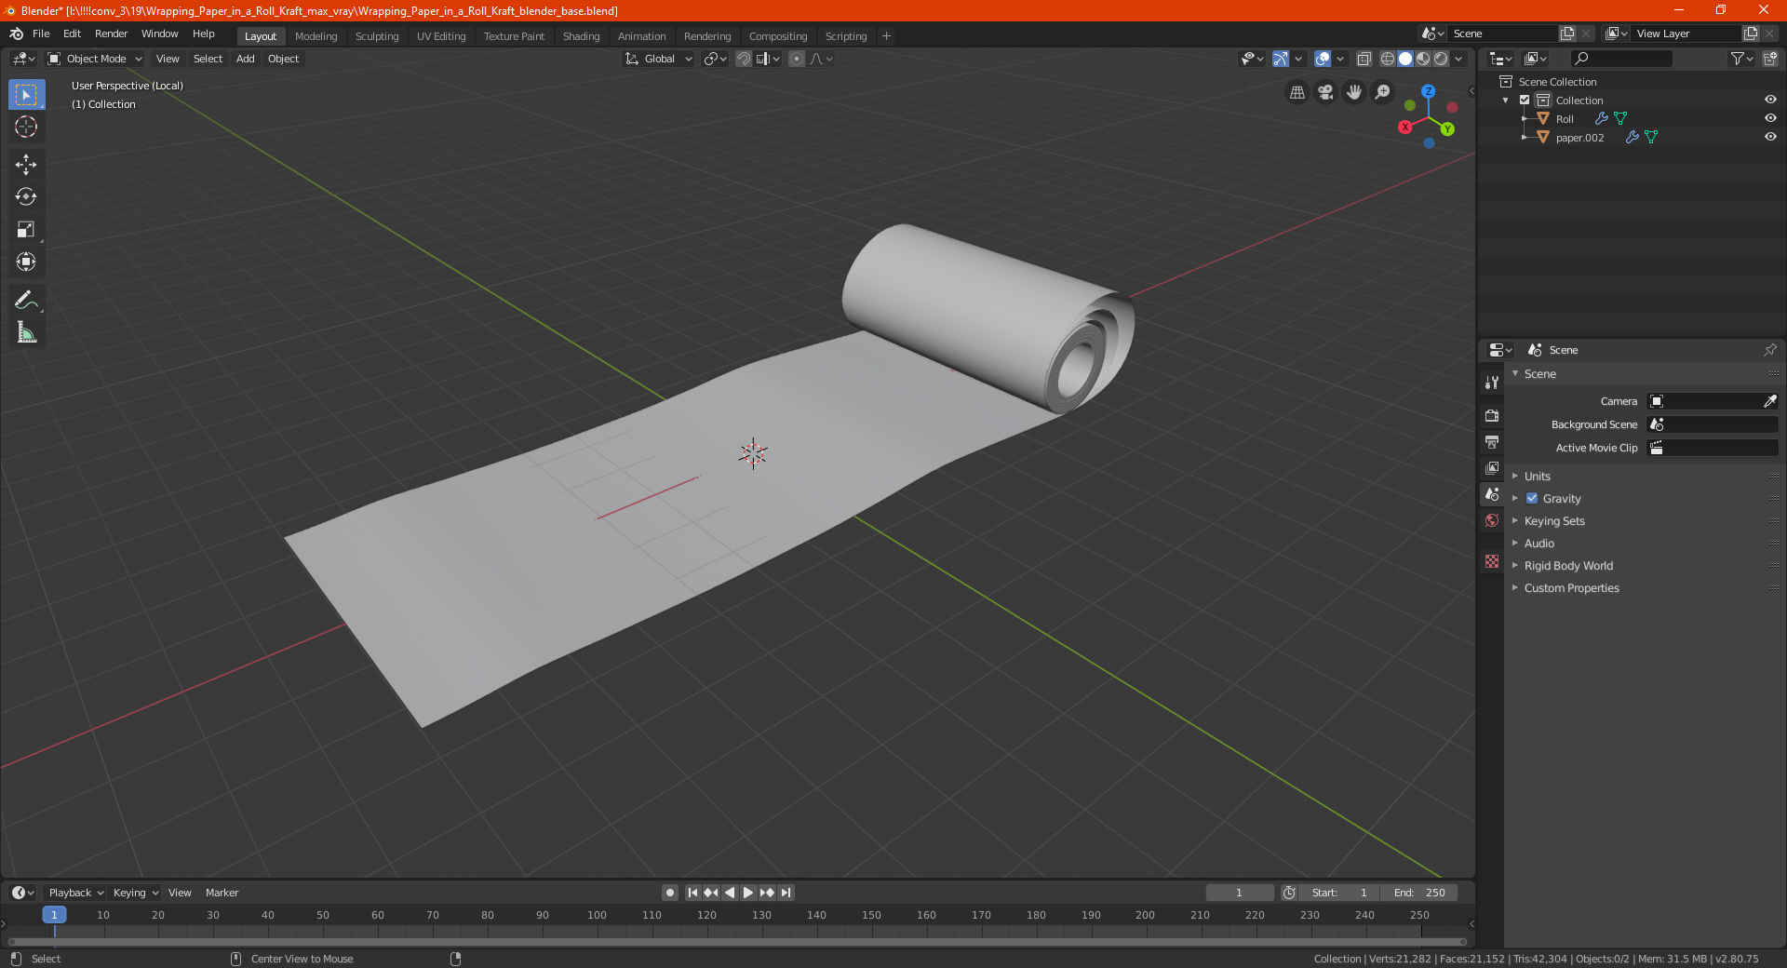This screenshot has height=968, width=1787.
Task: Click the pan view hand icon
Action: pos(1354,92)
